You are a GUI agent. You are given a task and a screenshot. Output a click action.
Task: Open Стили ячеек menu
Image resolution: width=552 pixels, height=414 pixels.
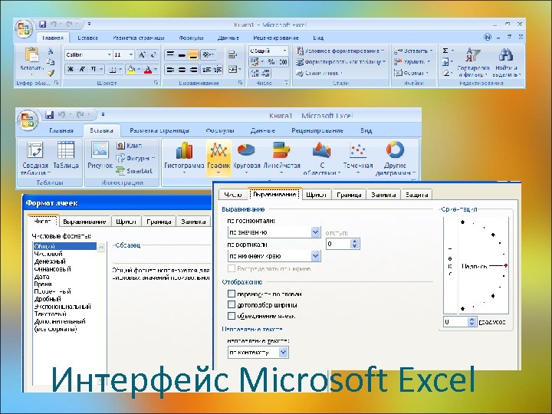pos(319,74)
